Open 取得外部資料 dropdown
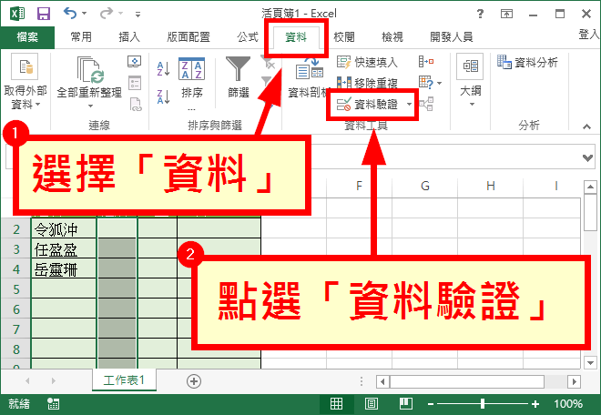Image resolution: width=601 pixels, height=415 pixels. tap(25, 82)
